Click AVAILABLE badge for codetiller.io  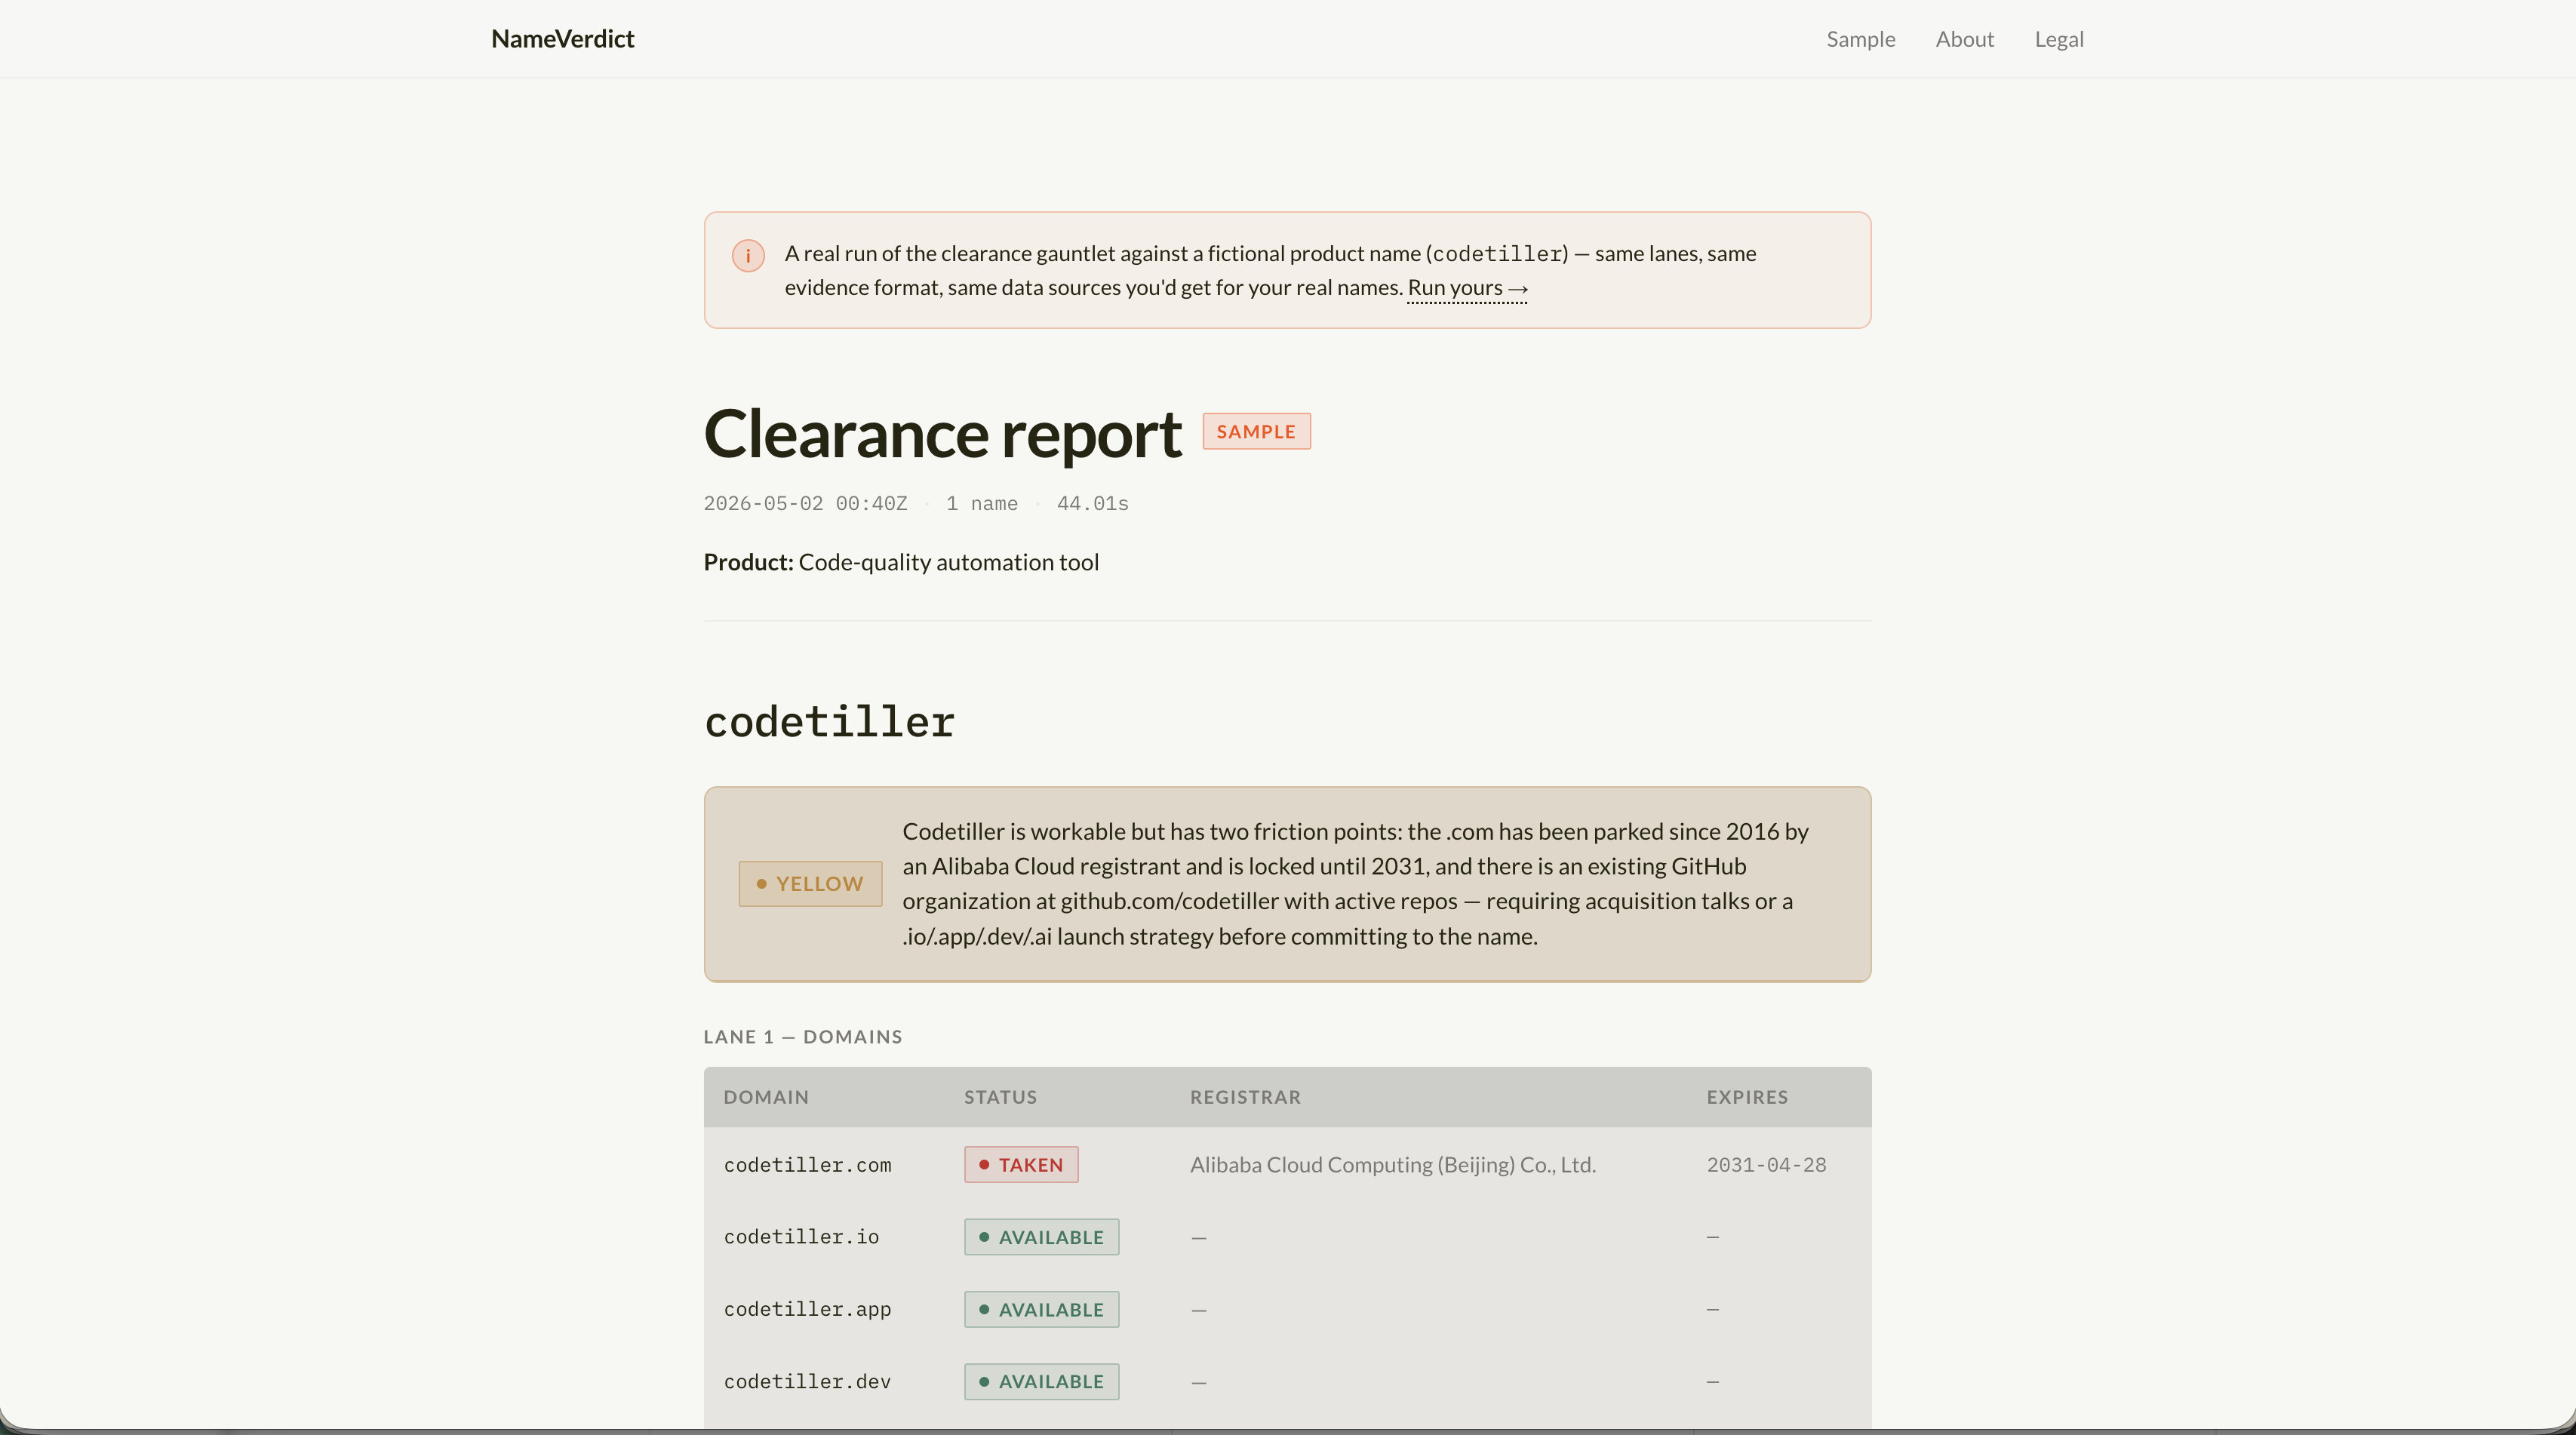pyautogui.click(x=1041, y=1237)
